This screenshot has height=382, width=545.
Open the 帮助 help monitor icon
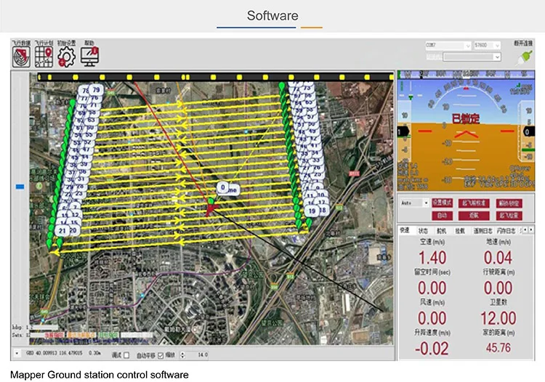[89, 57]
